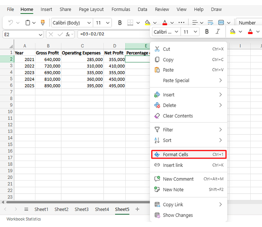Image resolution: width=262 pixels, height=227 pixels.
Task: Click the Merge cells icon
Action: click(x=221, y=23)
